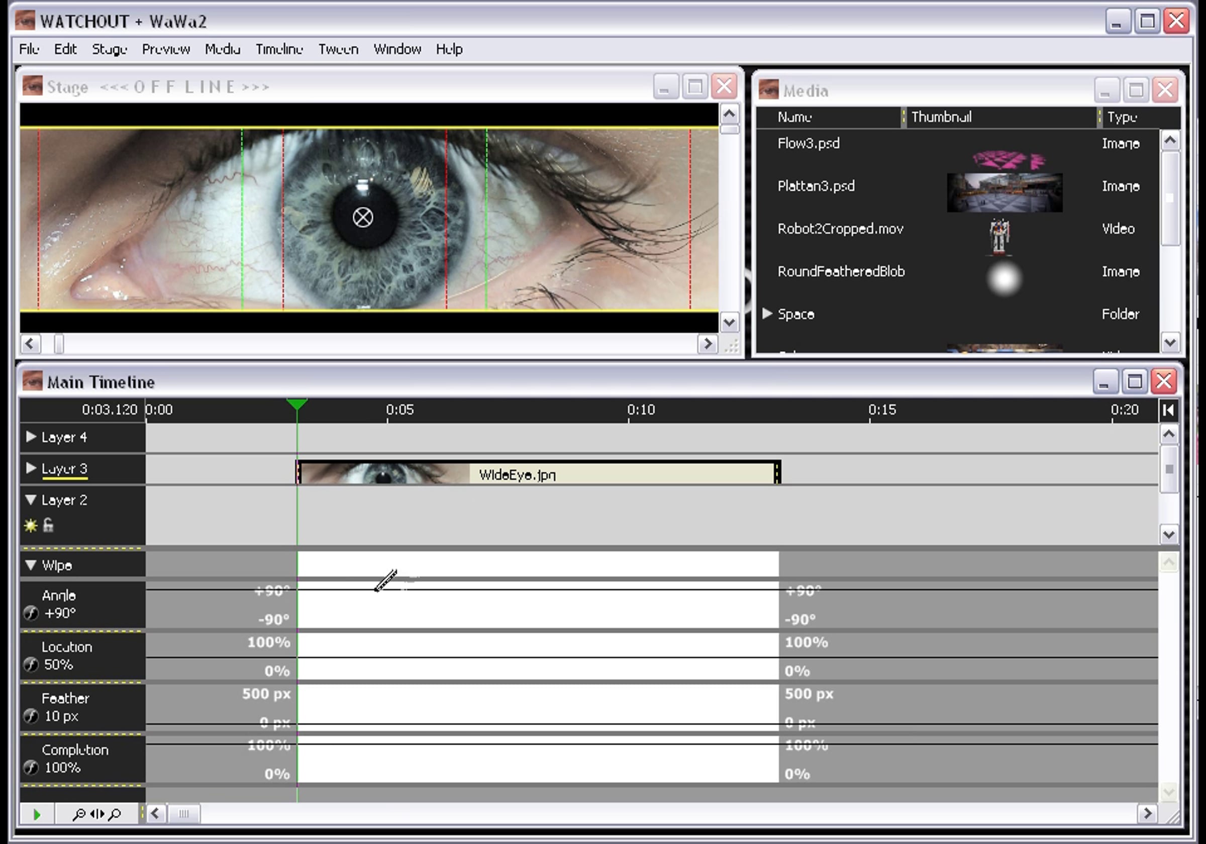Click the Location tween curve icon
Image resolution: width=1206 pixels, height=844 pixels.
31,664
